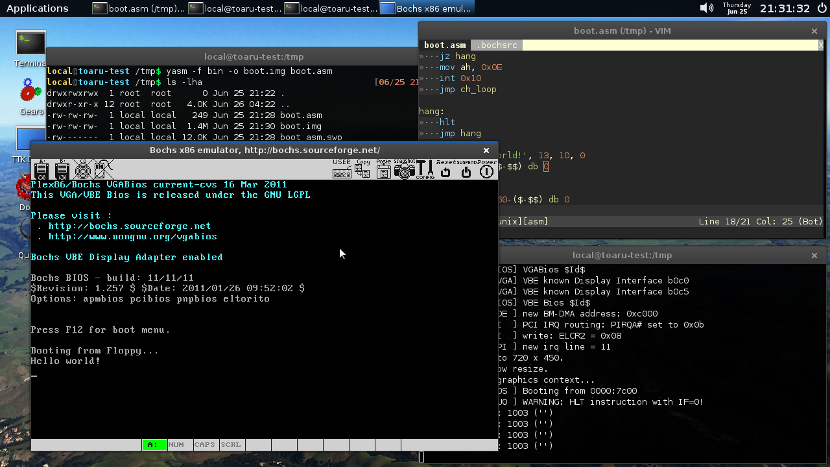The width and height of the screenshot is (830, 467).
Task: Click 'Hello world!' output in Bochs display
Action: point(65,361)
